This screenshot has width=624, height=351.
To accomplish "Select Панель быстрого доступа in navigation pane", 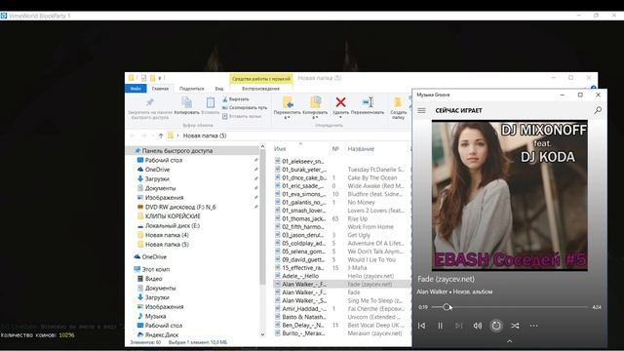I will click(x=176, y=151).
